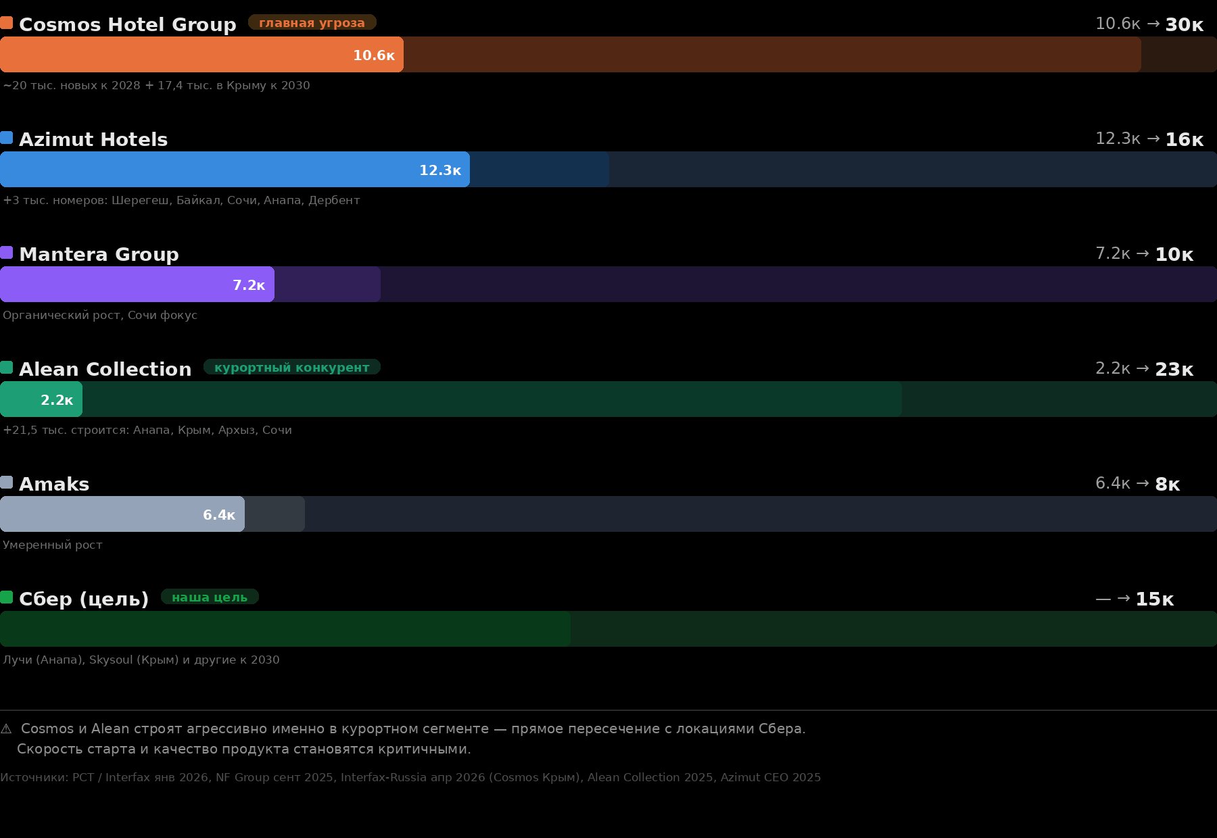This screenshot has height=838, width=1217.
Task: Click the orange square beside Cosmos Hotel Group
Action: point(6,23)
